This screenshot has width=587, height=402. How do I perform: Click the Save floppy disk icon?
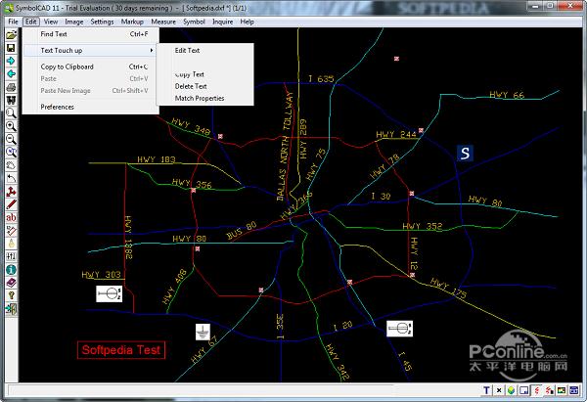(11, 48)
